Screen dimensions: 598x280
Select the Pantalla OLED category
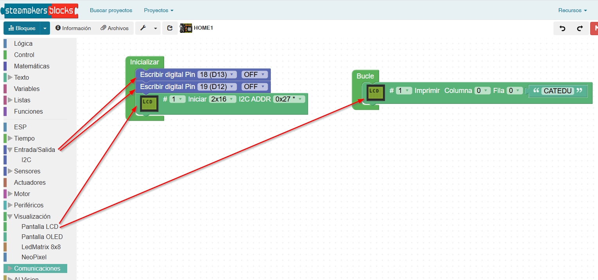click(x=42, y=237)
